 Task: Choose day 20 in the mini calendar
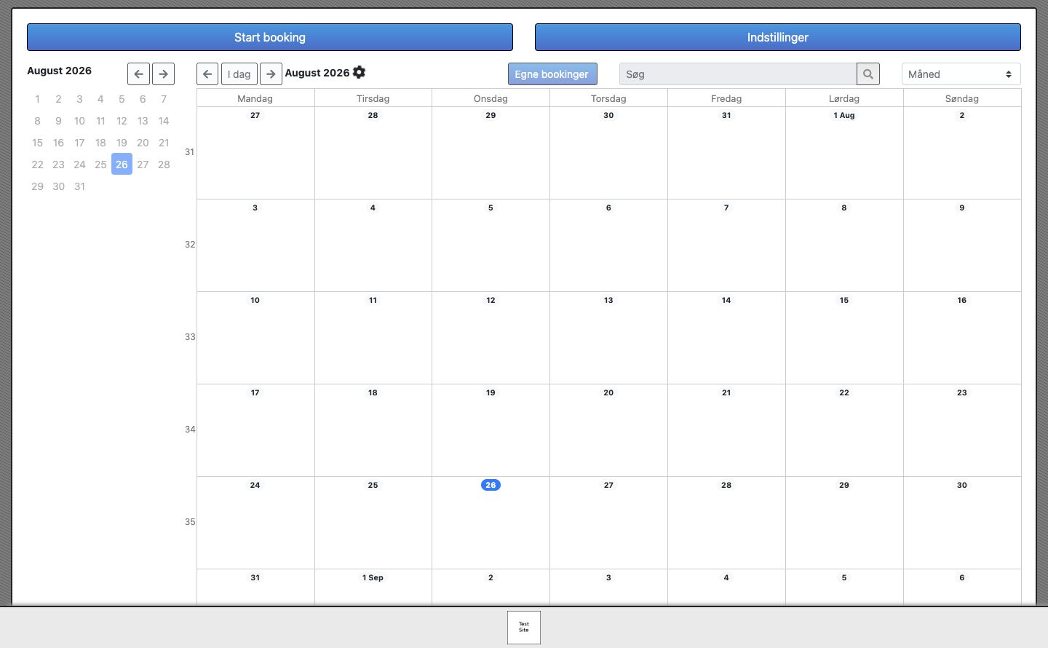(x=143, y=143)
